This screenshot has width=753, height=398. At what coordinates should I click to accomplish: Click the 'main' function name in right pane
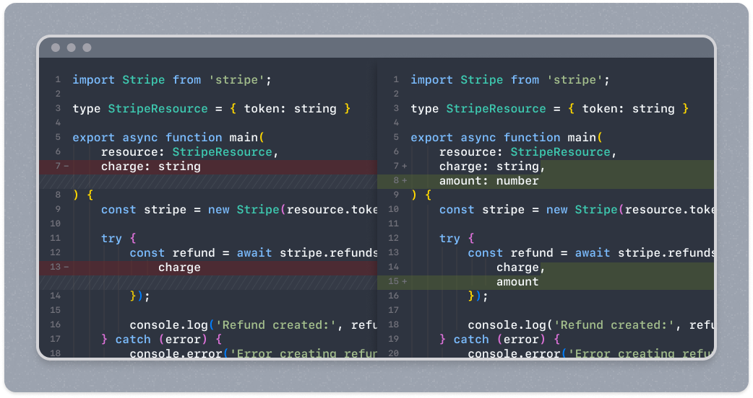pos(582,138)
